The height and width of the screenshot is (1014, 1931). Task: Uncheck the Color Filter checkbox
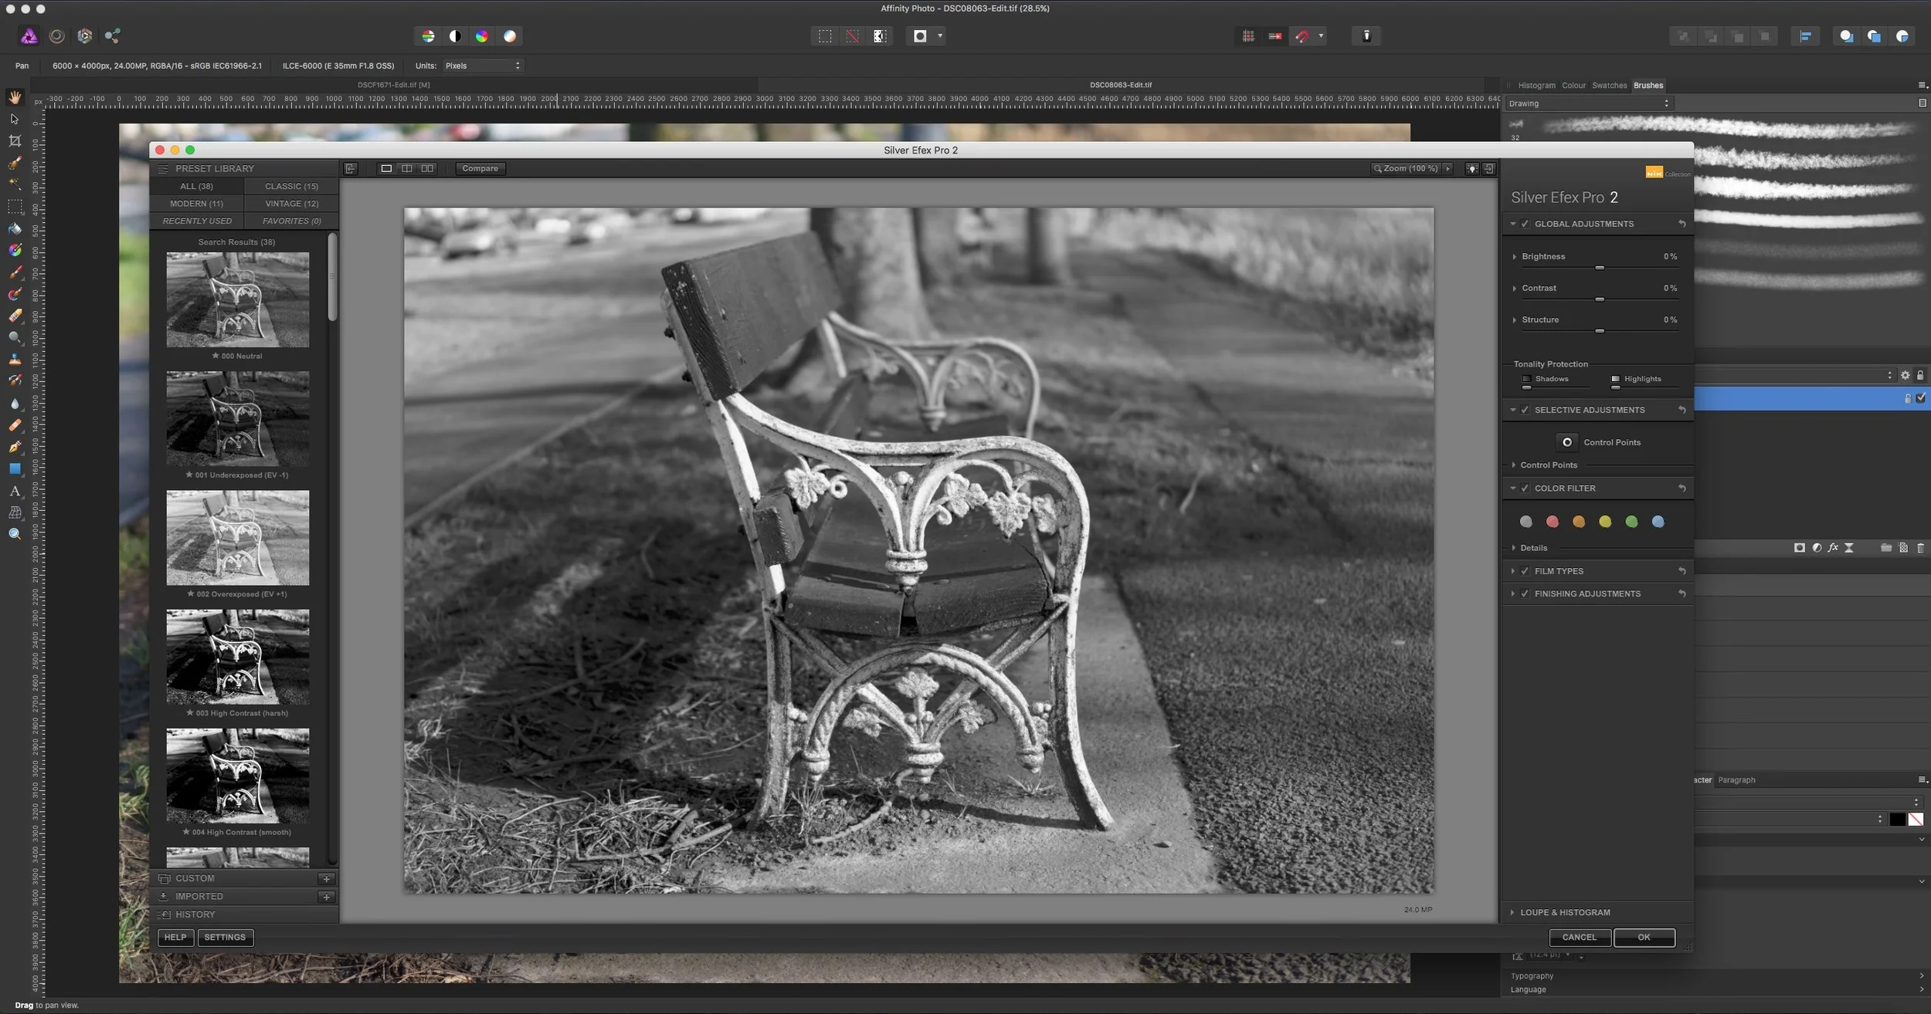coord(1525,488)
